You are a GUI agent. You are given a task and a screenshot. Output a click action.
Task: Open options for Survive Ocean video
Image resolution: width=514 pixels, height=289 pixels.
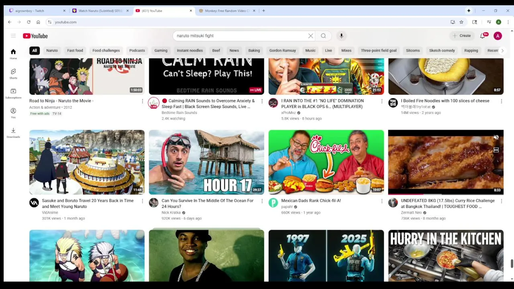[262, 201]
